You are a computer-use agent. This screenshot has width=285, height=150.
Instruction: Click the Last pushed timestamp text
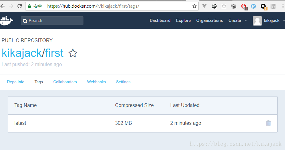32,65
